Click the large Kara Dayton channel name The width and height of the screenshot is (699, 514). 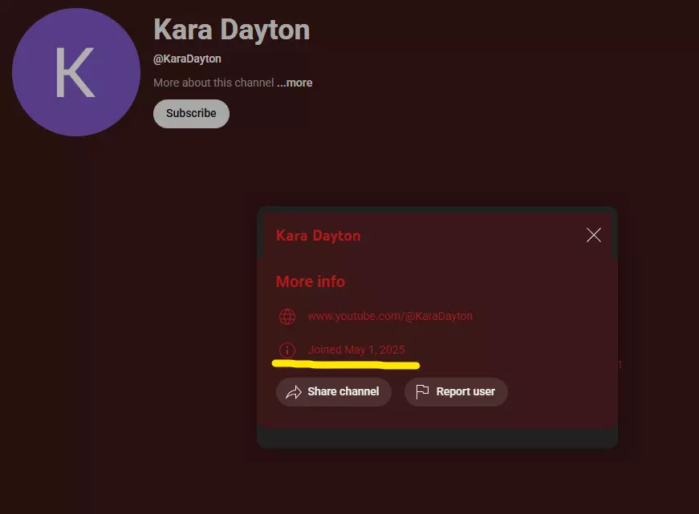[x=231, y=30]
